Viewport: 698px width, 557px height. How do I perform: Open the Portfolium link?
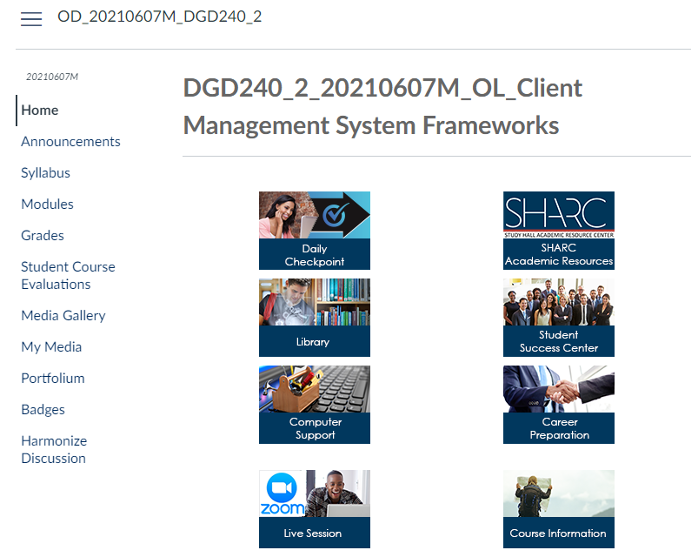click(x=53, y=379)
